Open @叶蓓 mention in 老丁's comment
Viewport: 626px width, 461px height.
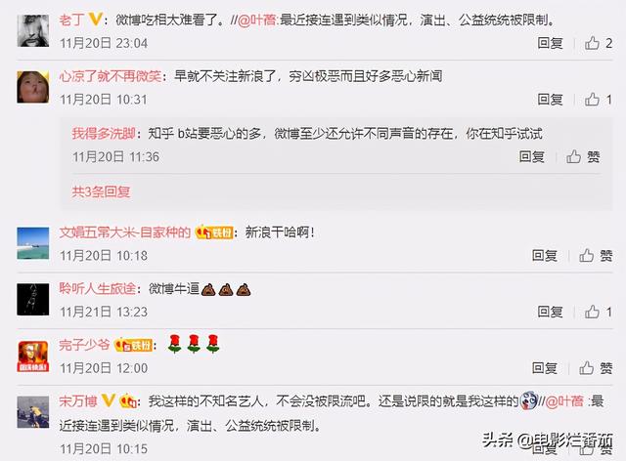(256, 20)
